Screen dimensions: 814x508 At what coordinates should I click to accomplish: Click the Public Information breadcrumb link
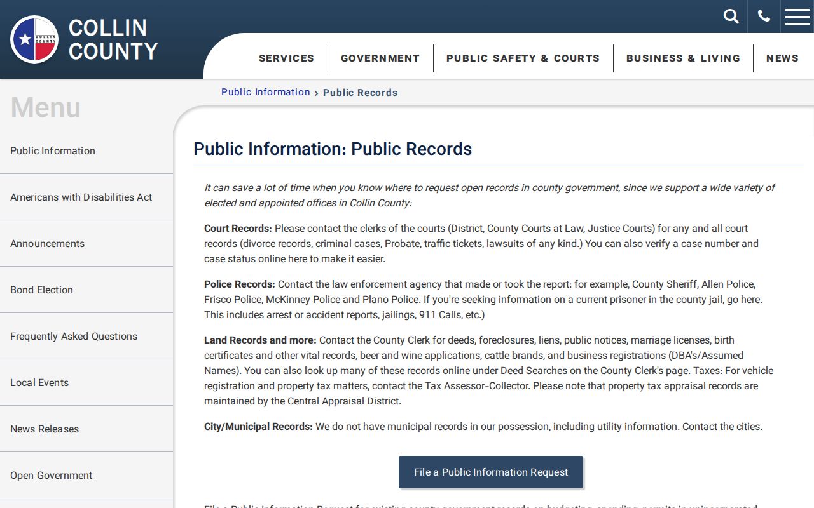(266, 92)
